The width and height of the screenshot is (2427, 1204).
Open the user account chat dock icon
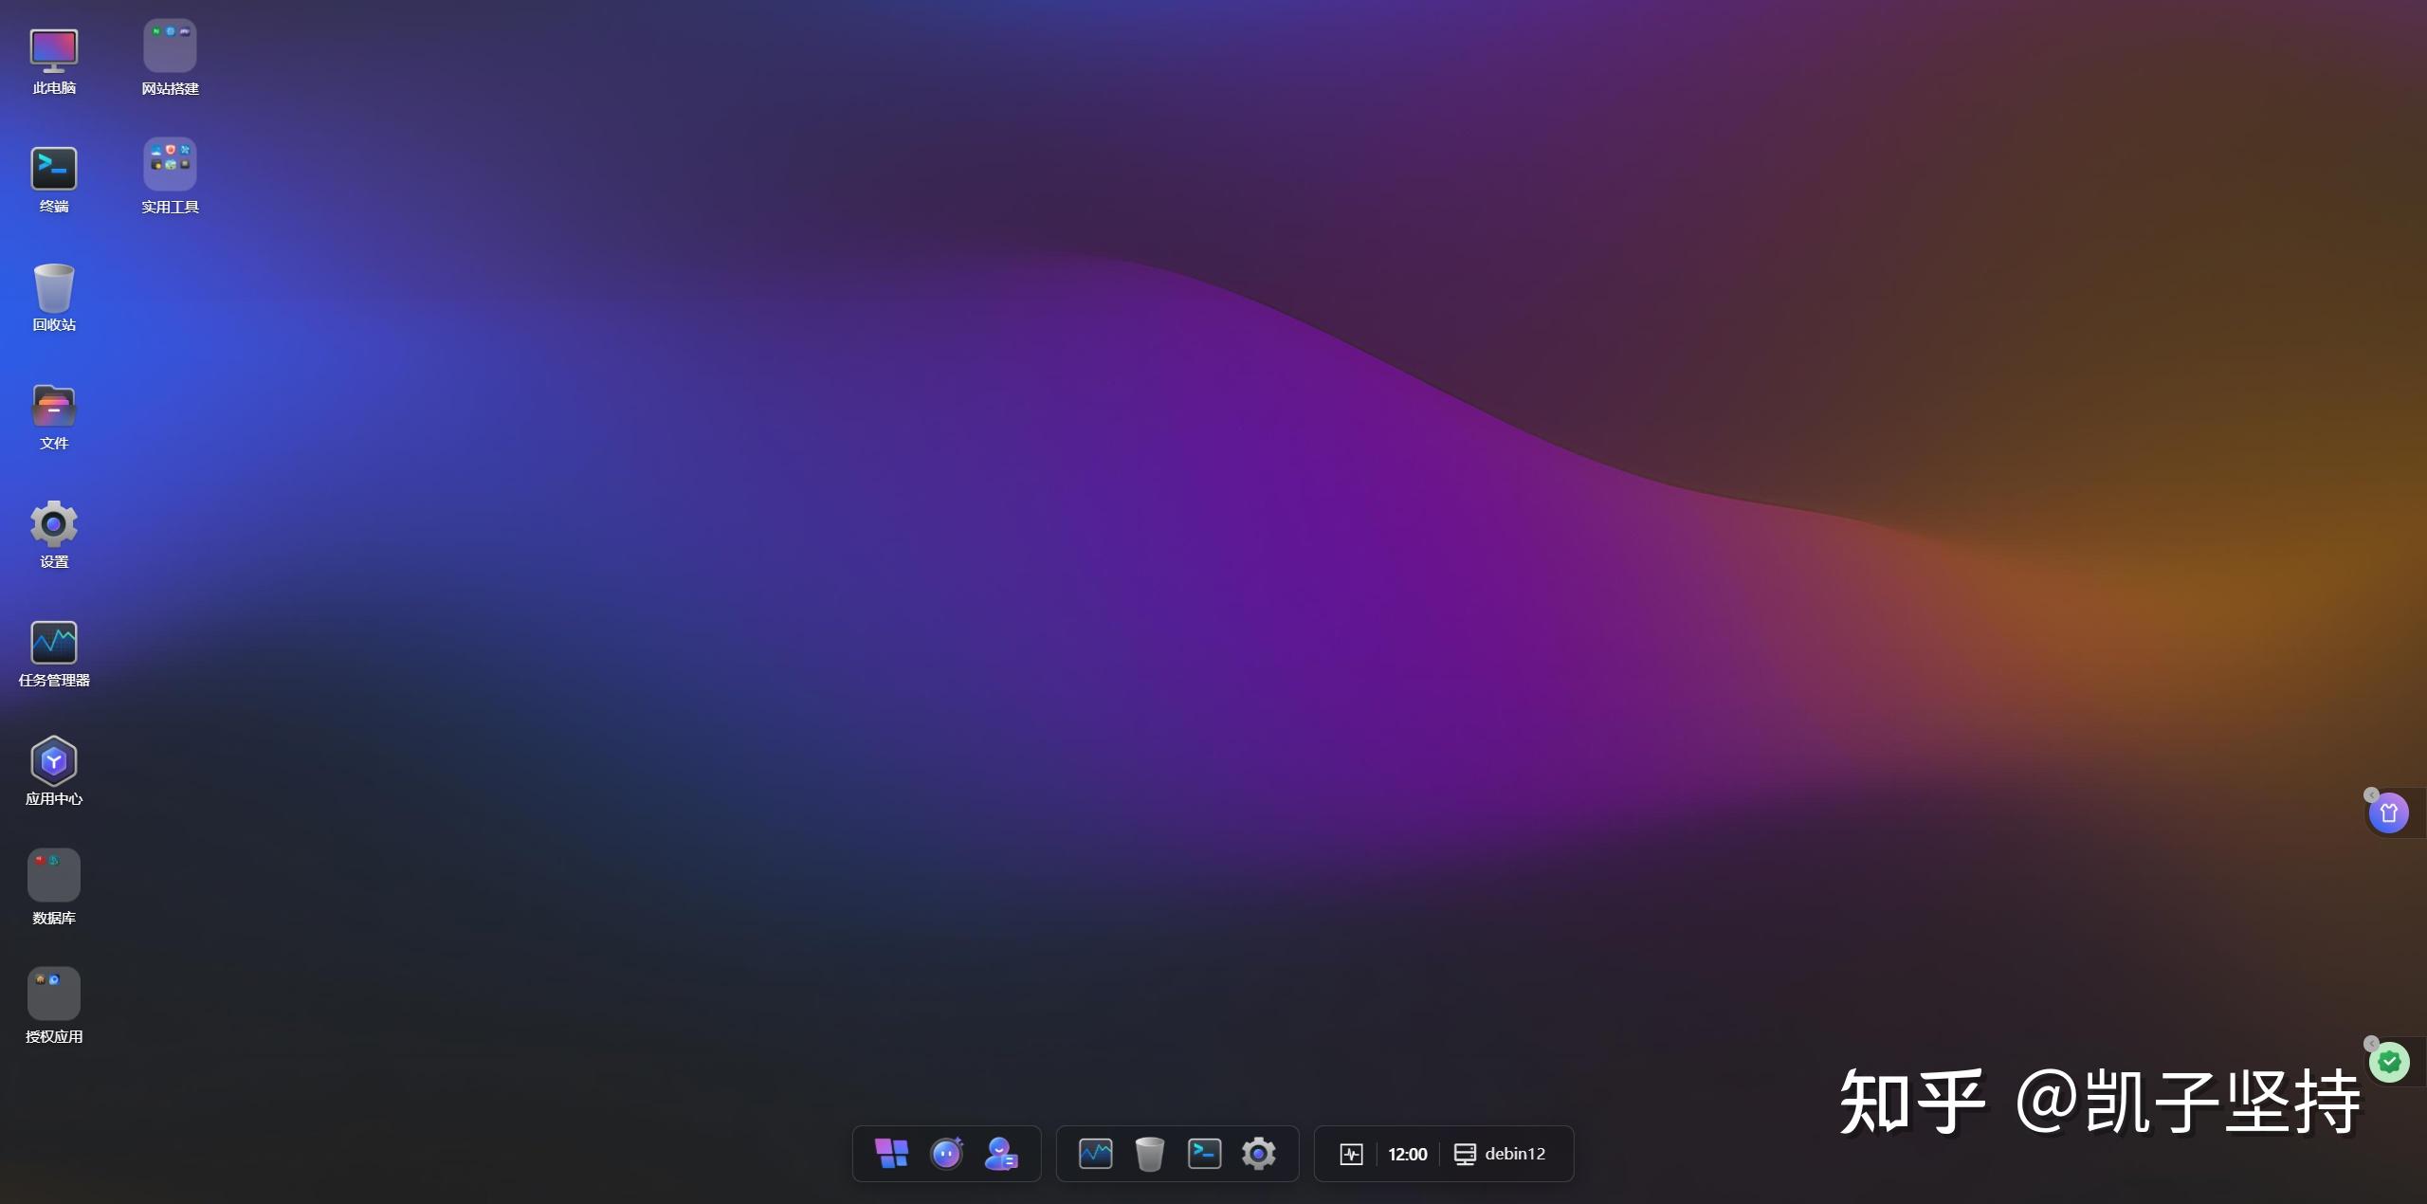(x=1001, y=1154)
